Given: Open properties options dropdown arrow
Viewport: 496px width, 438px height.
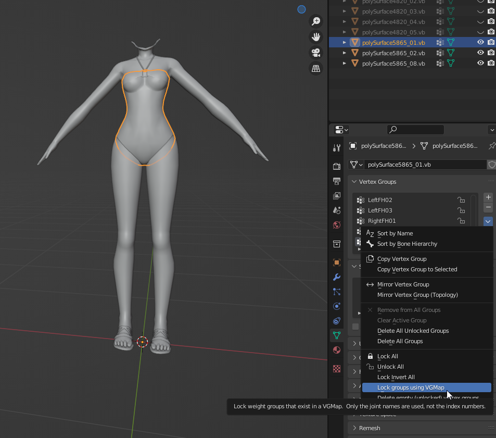Looking at the screenshot, I should [x=491, y=130].
